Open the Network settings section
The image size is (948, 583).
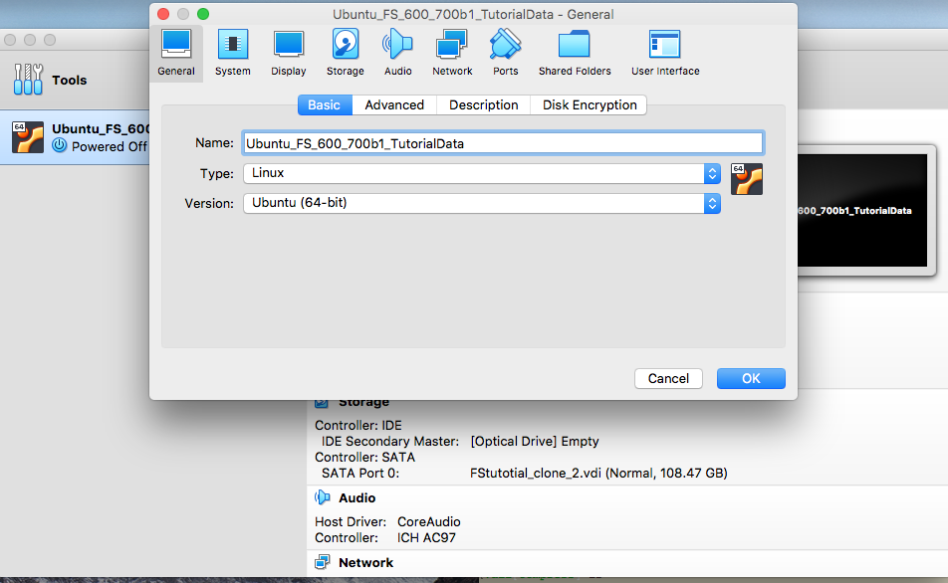452,53
